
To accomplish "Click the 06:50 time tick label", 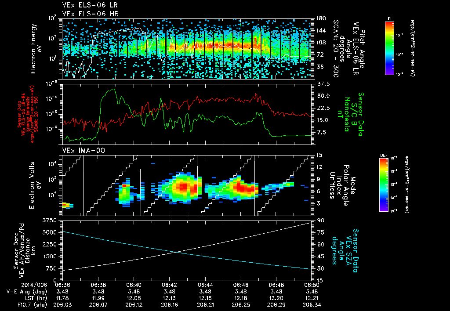I will tap(312, 285).
